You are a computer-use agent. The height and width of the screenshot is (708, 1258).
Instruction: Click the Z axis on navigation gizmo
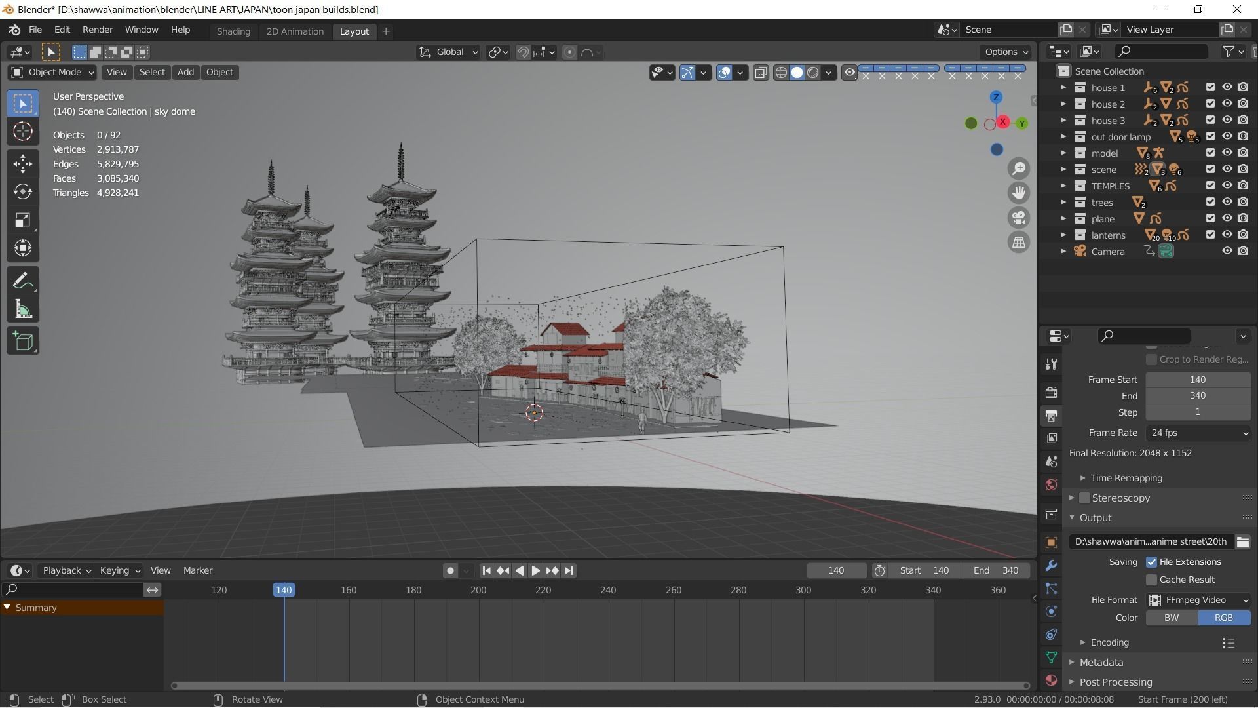[x=996, y=98]
